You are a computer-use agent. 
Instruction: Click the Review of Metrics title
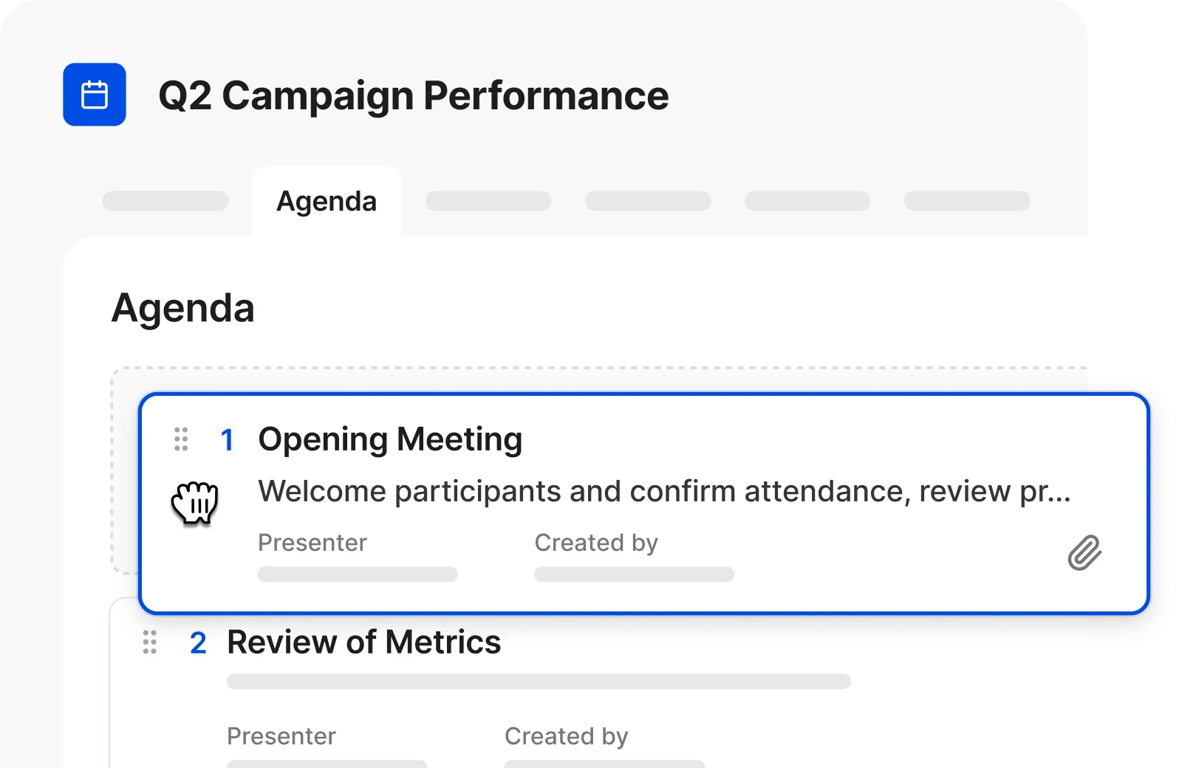363,642
